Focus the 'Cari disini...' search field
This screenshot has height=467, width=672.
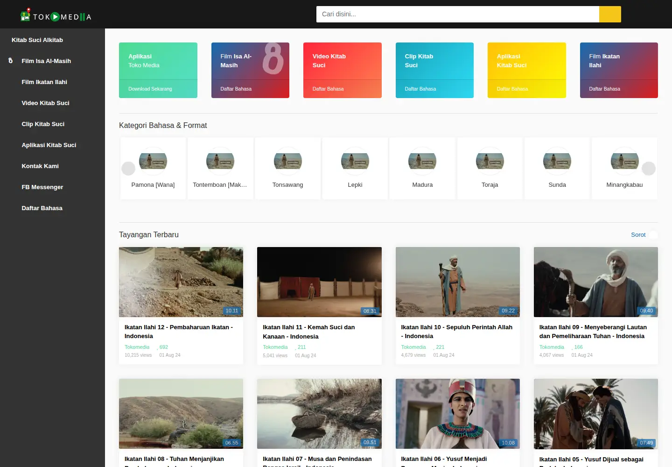(x=457, y=14)
